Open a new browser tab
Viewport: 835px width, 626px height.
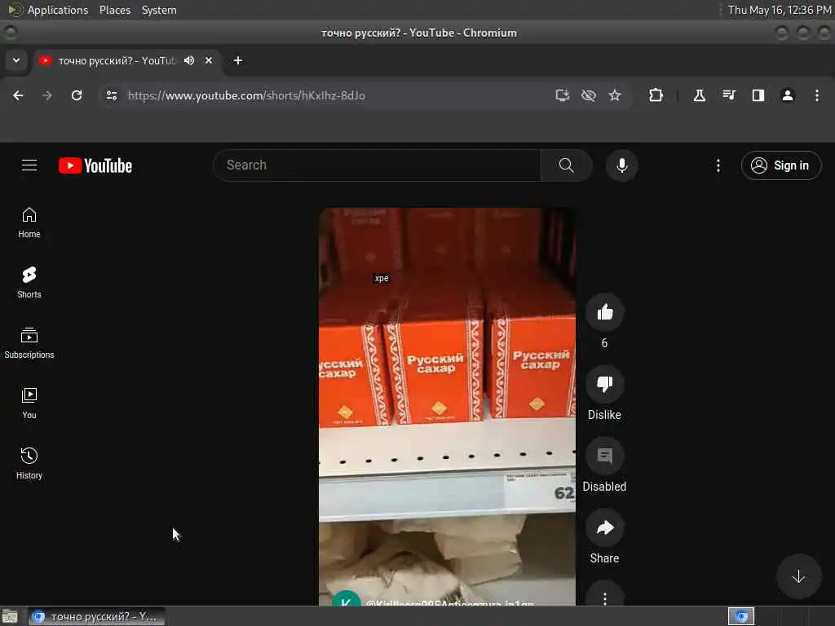[x=238, y=60]
